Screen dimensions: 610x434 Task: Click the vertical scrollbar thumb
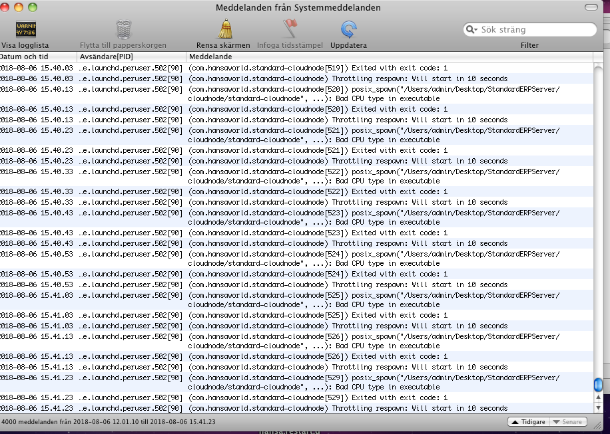click(598, 385)
